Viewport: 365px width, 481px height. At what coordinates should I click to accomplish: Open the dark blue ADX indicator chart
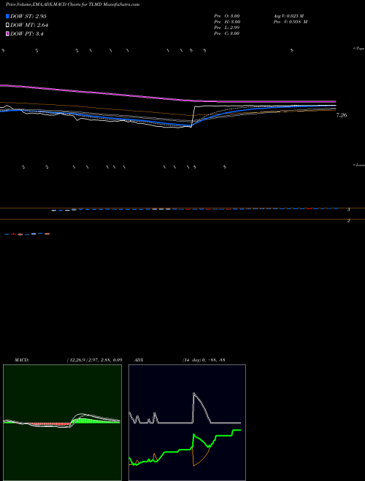[187, 423]
